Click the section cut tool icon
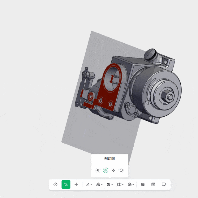The width and height of the screenshot is (198, 198). point(109,184)
